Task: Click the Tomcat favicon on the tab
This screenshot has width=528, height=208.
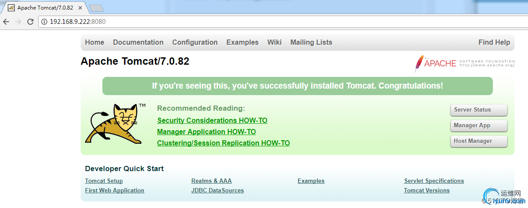Action: [x=11, y=8]
